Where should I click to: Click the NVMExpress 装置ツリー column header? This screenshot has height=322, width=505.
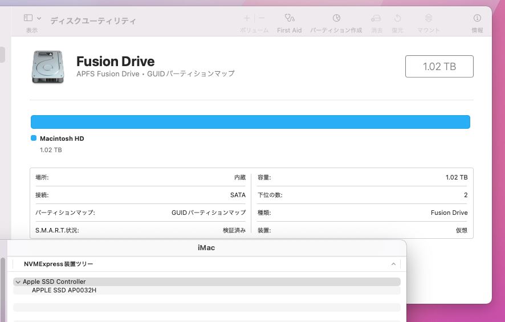[58, 264]
